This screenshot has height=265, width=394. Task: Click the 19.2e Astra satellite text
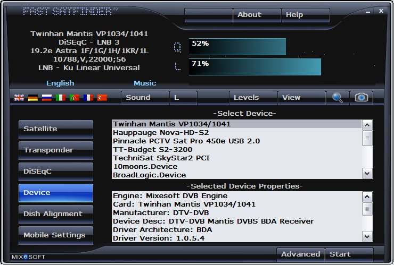tap(89, 51)
